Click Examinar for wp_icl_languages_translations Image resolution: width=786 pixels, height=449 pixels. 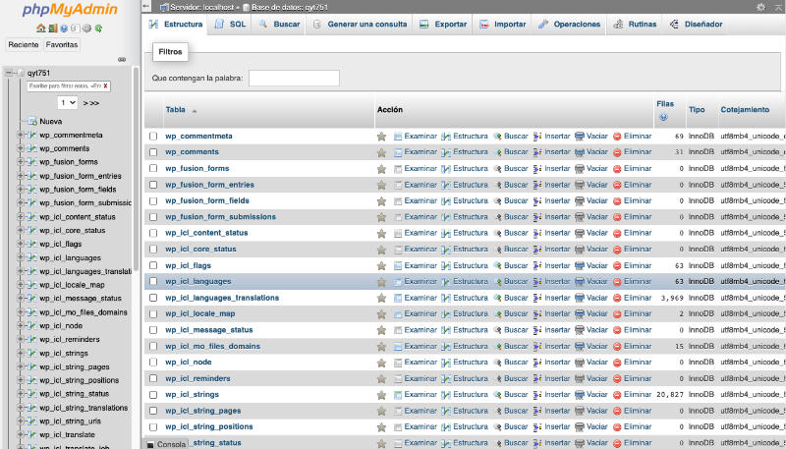416,298
